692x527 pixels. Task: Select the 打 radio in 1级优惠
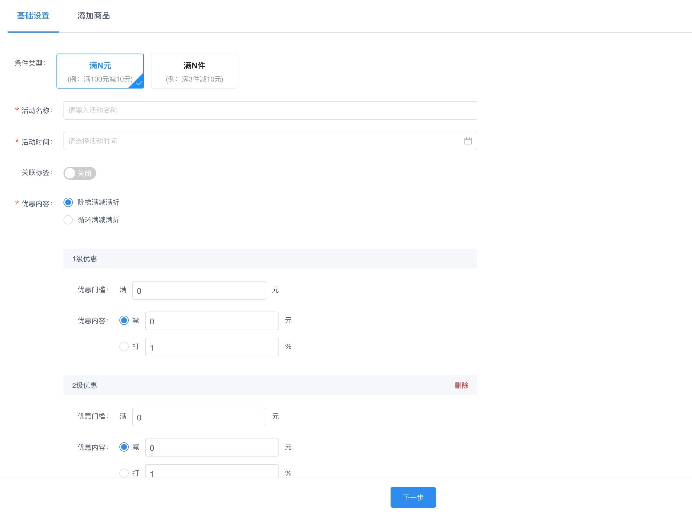pyautogui.click(x=124, y=346)
